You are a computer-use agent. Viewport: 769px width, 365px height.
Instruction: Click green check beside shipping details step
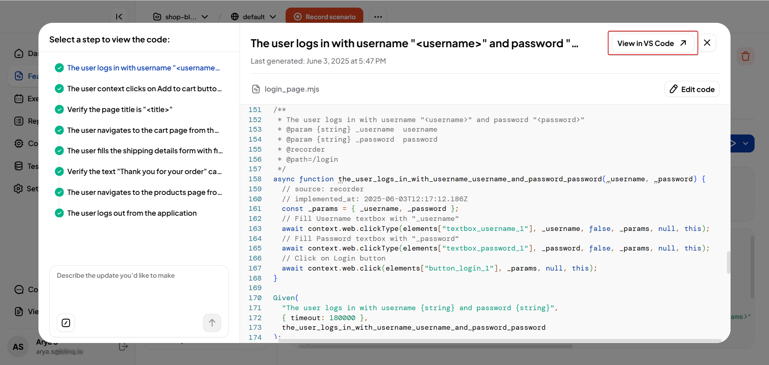click(x=59, y=150)
